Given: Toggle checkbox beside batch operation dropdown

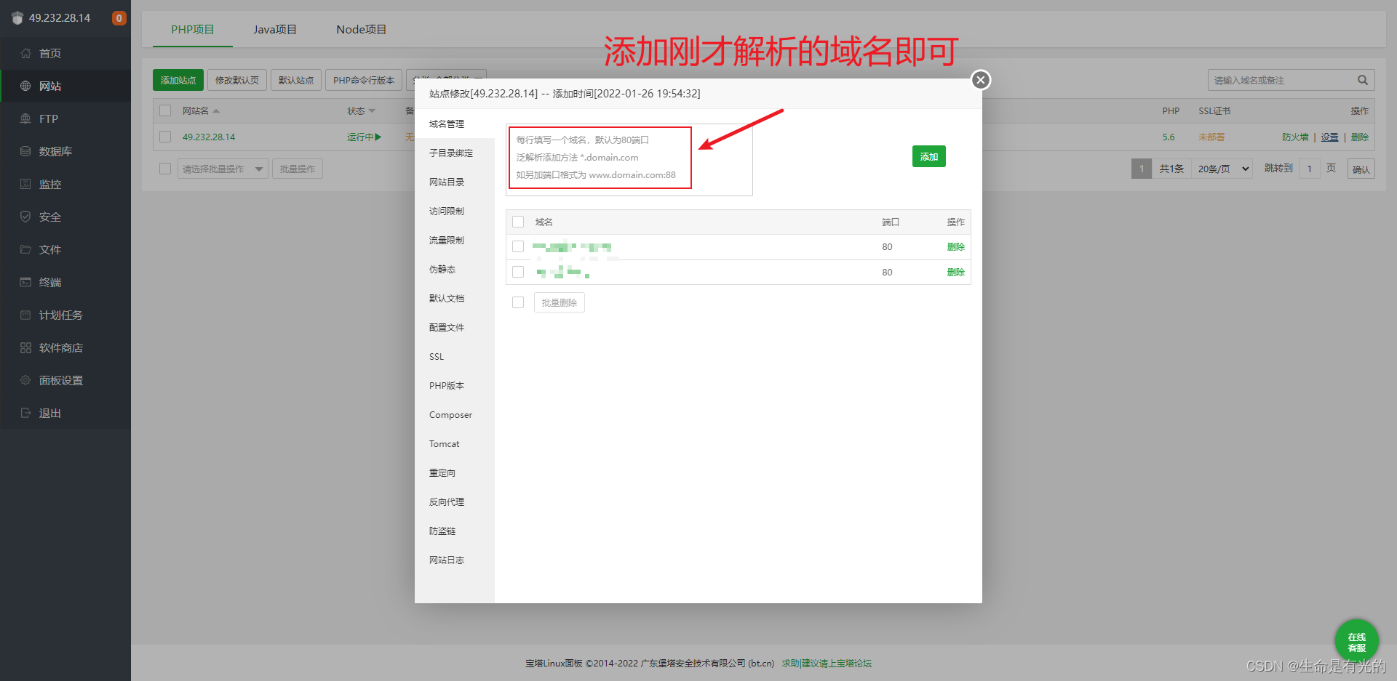Looking at the screenshot, I should [x=165, y=169].
